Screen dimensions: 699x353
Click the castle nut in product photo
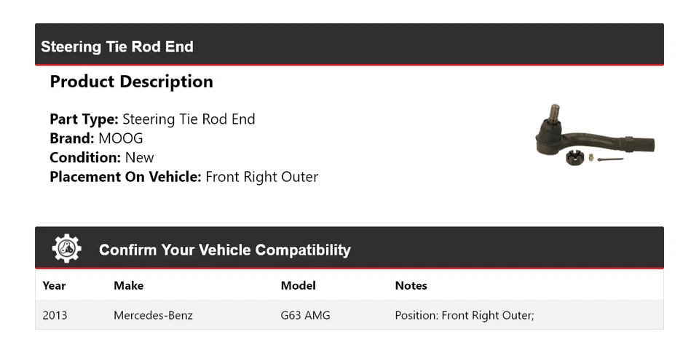[575, 157]
